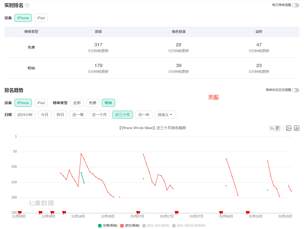Show the 游戏-动作(畅销) legend series
Screen dimensions: 304x229
pos(156,226)
